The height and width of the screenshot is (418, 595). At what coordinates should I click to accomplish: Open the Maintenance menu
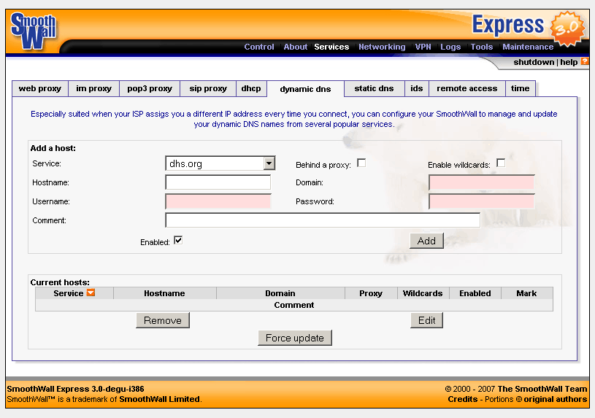click(528, 47)
